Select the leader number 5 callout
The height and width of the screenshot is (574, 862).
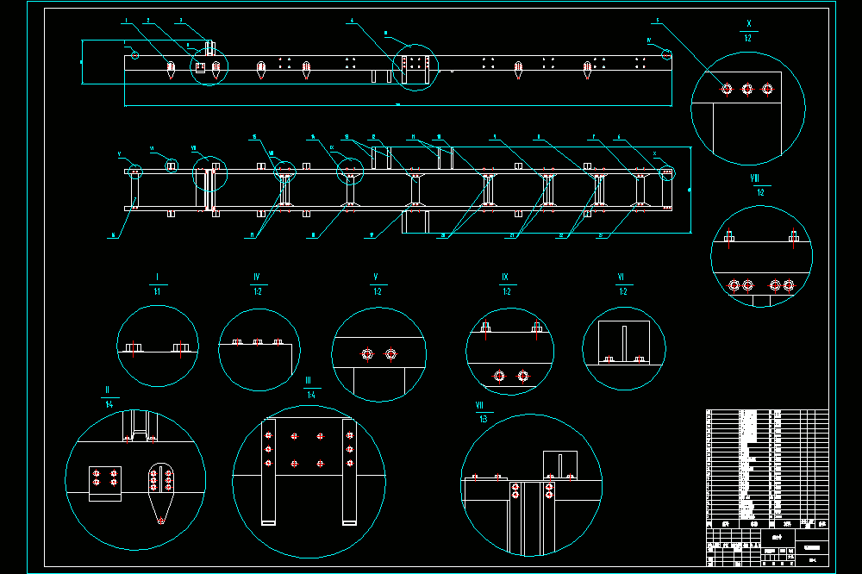pos(657,22)
